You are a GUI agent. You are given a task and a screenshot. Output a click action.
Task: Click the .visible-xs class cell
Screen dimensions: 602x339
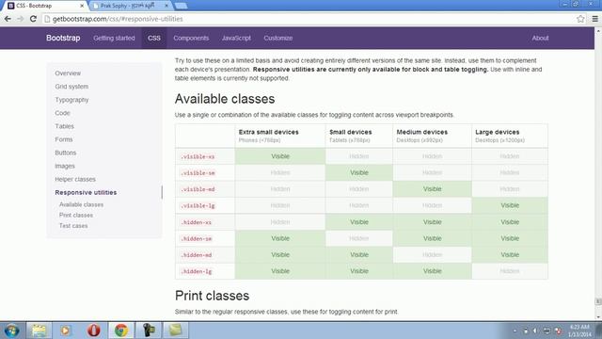click(x=205, y=156)
